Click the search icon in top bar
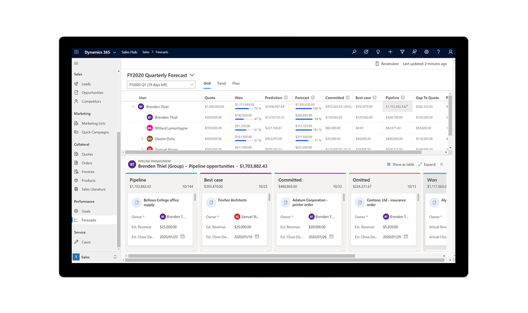Viewport: 528px width, 313px height. (x=354, y=52)
